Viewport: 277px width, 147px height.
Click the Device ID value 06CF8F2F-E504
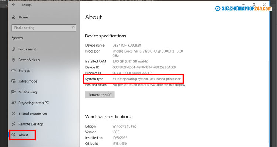[x=144, y=67]
